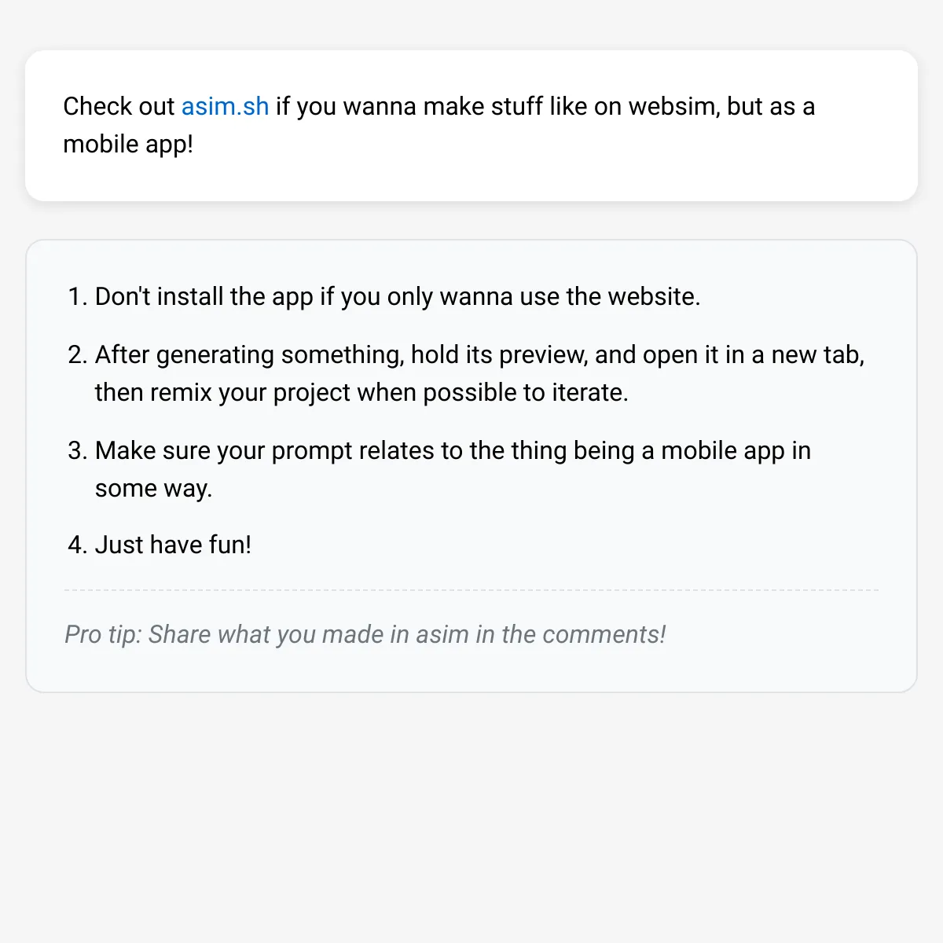Open the asim.sh link

[x=225, y=106]
